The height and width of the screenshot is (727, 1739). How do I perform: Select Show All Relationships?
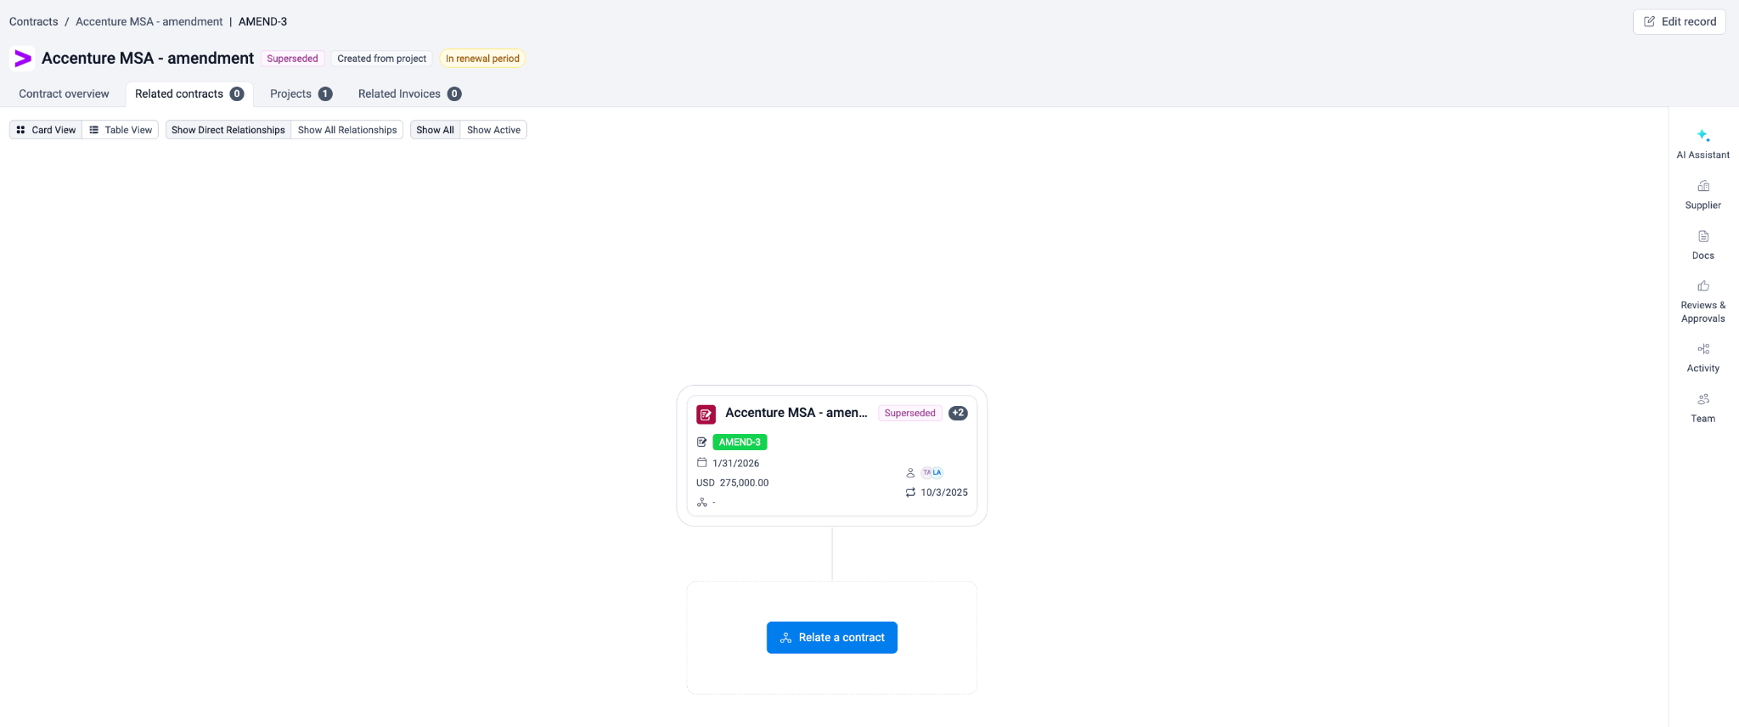pos(346,130)
